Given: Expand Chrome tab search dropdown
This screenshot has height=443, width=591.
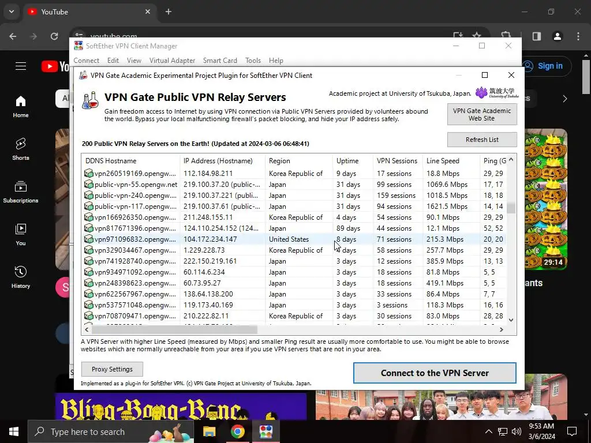Looking at the screenshot, I should coord(12,12).
